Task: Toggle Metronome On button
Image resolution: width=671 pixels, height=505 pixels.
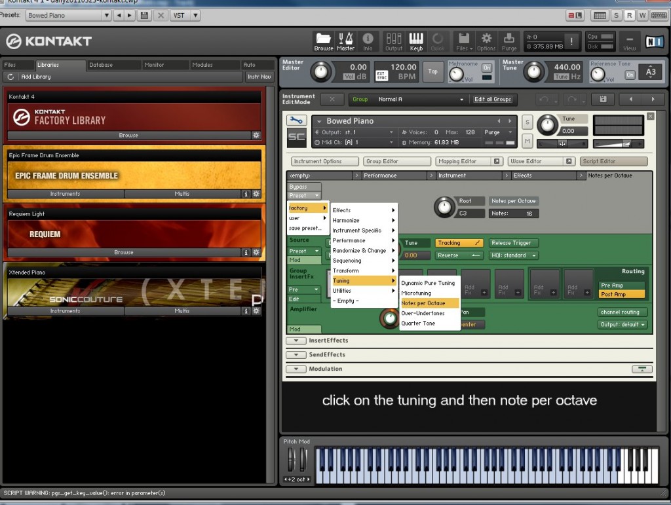Action: [x=487, y=67]
